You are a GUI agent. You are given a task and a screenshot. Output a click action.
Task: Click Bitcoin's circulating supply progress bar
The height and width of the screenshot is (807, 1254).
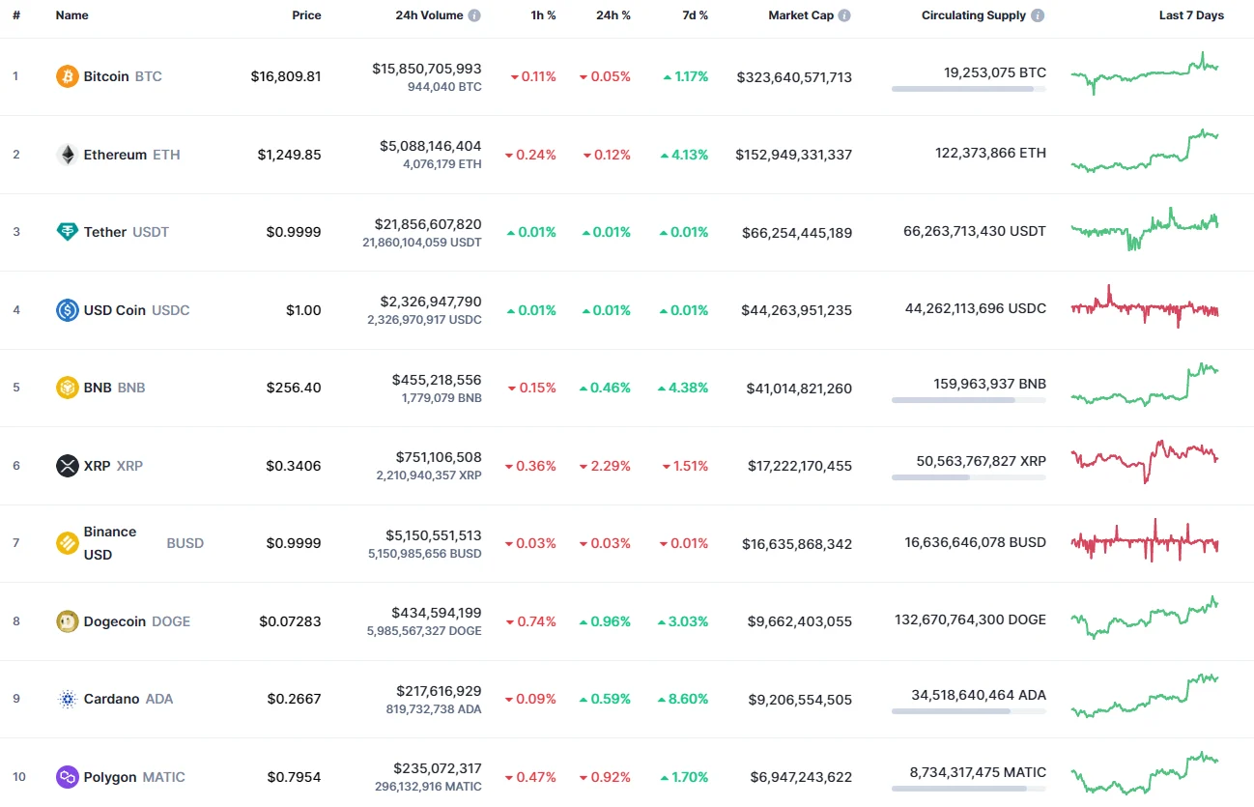[x=967, y=90]
